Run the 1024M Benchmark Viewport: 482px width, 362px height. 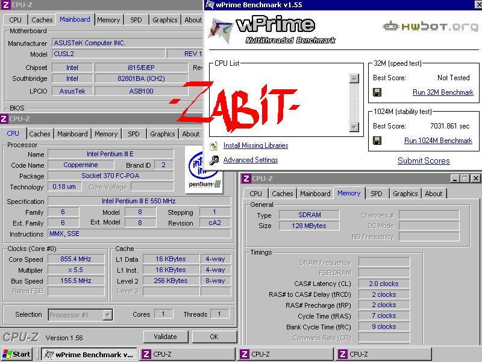pyautogui.click(x=438, y=141)
